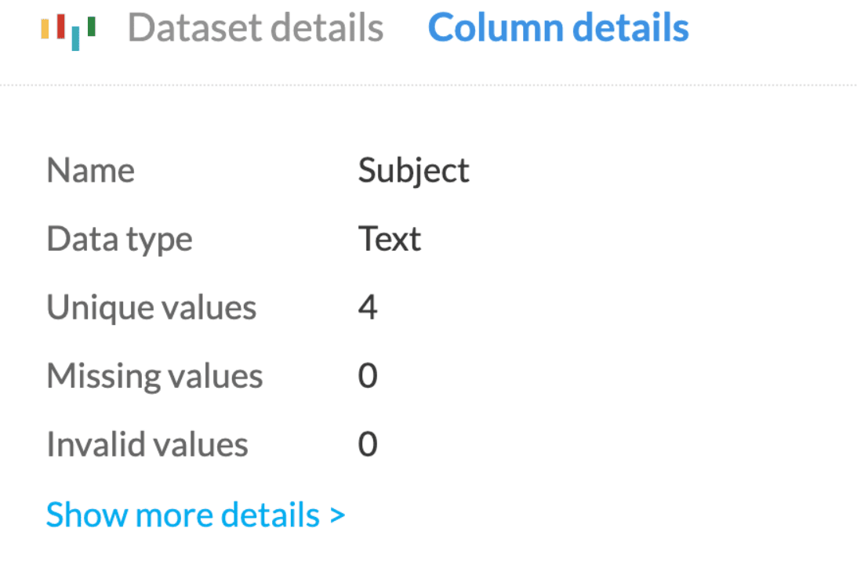Open the Show more details link
The image size is (857, 564).
pos(183,515)
